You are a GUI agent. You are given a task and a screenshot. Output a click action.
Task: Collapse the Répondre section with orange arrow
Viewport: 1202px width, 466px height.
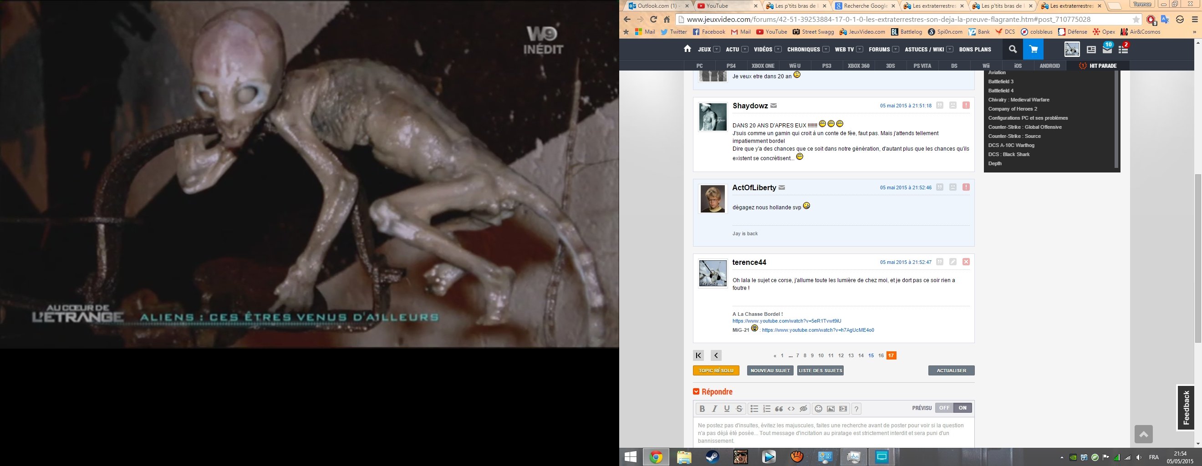point(696,392)
